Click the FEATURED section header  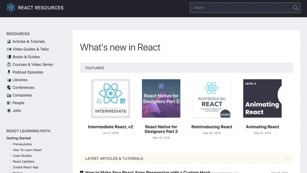(187, 68)
